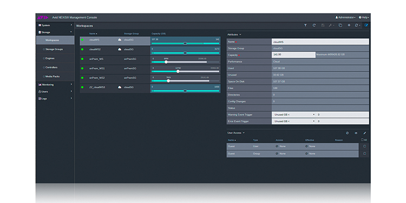
Task: Open the Error Event Trigger dropdown
Action: pyautogui.click(x=294, y=121)
